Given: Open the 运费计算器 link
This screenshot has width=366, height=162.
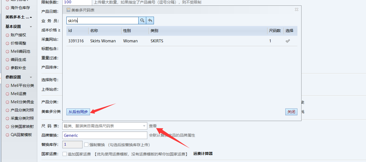Looking at the screenshot, I should 203,154.
